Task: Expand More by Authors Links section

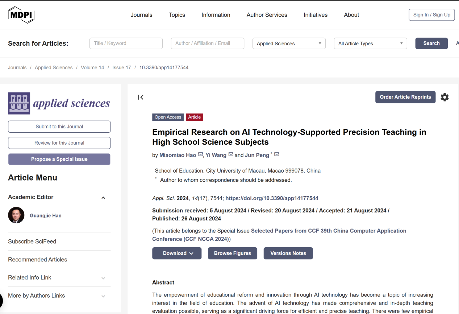Action: pyautogui.click(x=103, y=296)
